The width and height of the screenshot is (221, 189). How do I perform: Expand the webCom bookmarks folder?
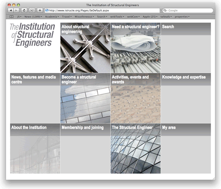[x=133, y=17]
